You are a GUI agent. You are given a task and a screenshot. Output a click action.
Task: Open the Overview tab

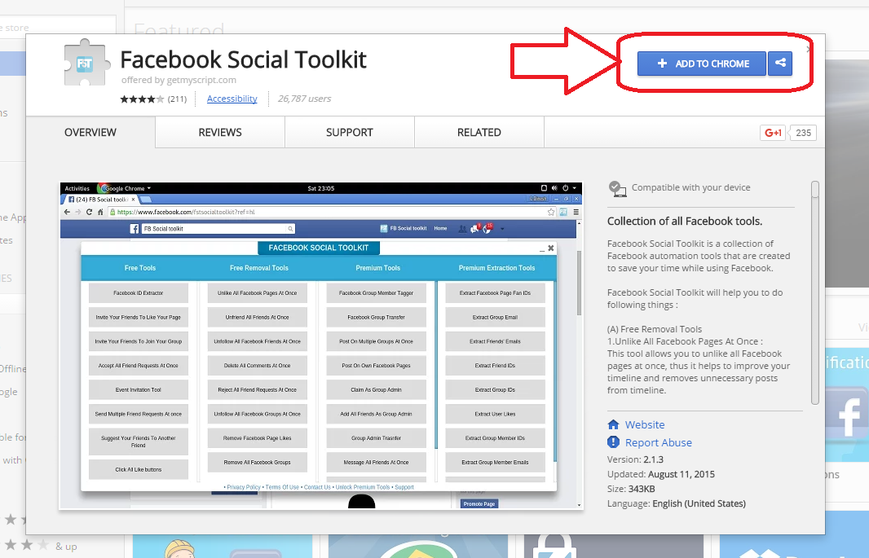coord(90,132)
